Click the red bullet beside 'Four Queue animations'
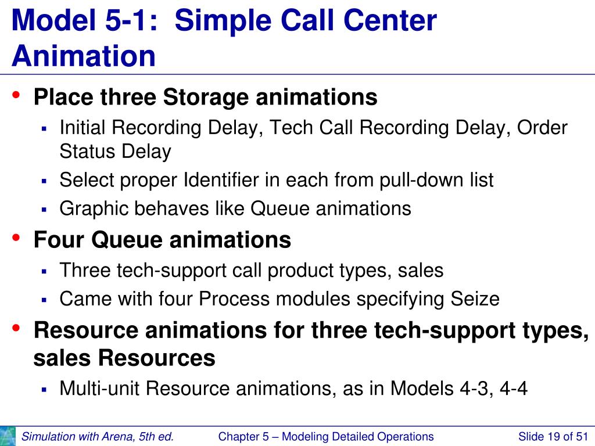 [16, 238]
